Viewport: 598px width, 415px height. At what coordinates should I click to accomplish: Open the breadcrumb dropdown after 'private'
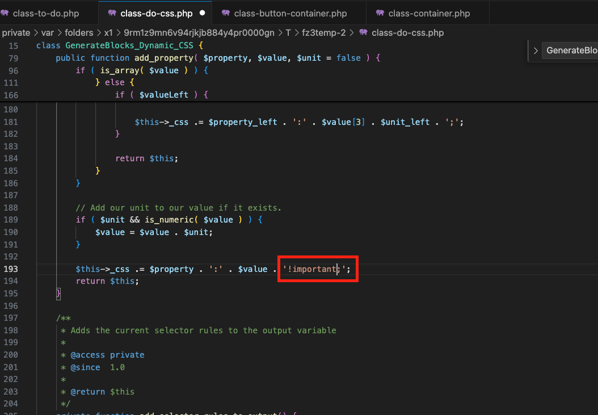point(35,33)
